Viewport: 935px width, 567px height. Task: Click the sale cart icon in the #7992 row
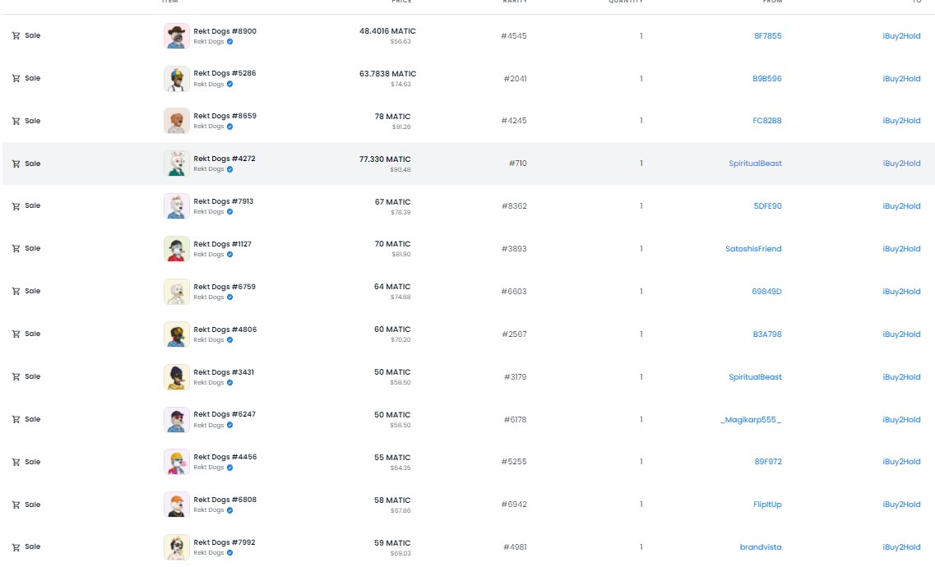coord(16,547)
